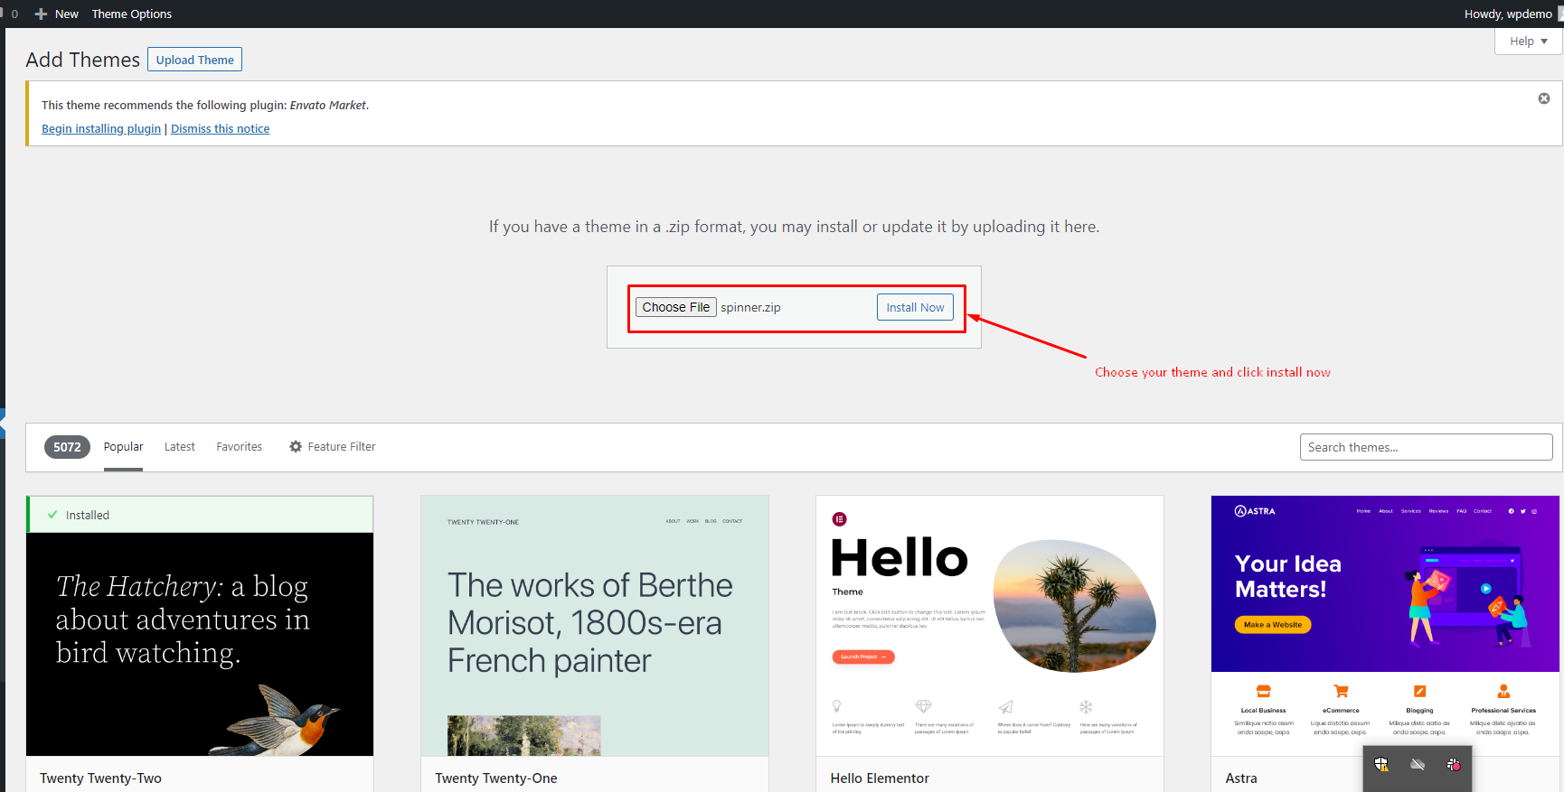Viewport: 1564px width, 792px height.
Task: Click Dismiss this notice link
Action: pos(220,129)
